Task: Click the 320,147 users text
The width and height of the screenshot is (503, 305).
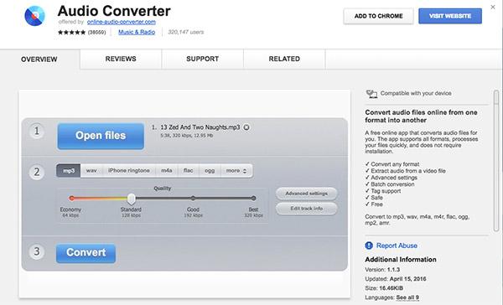Action: click(x=186, y=32)
